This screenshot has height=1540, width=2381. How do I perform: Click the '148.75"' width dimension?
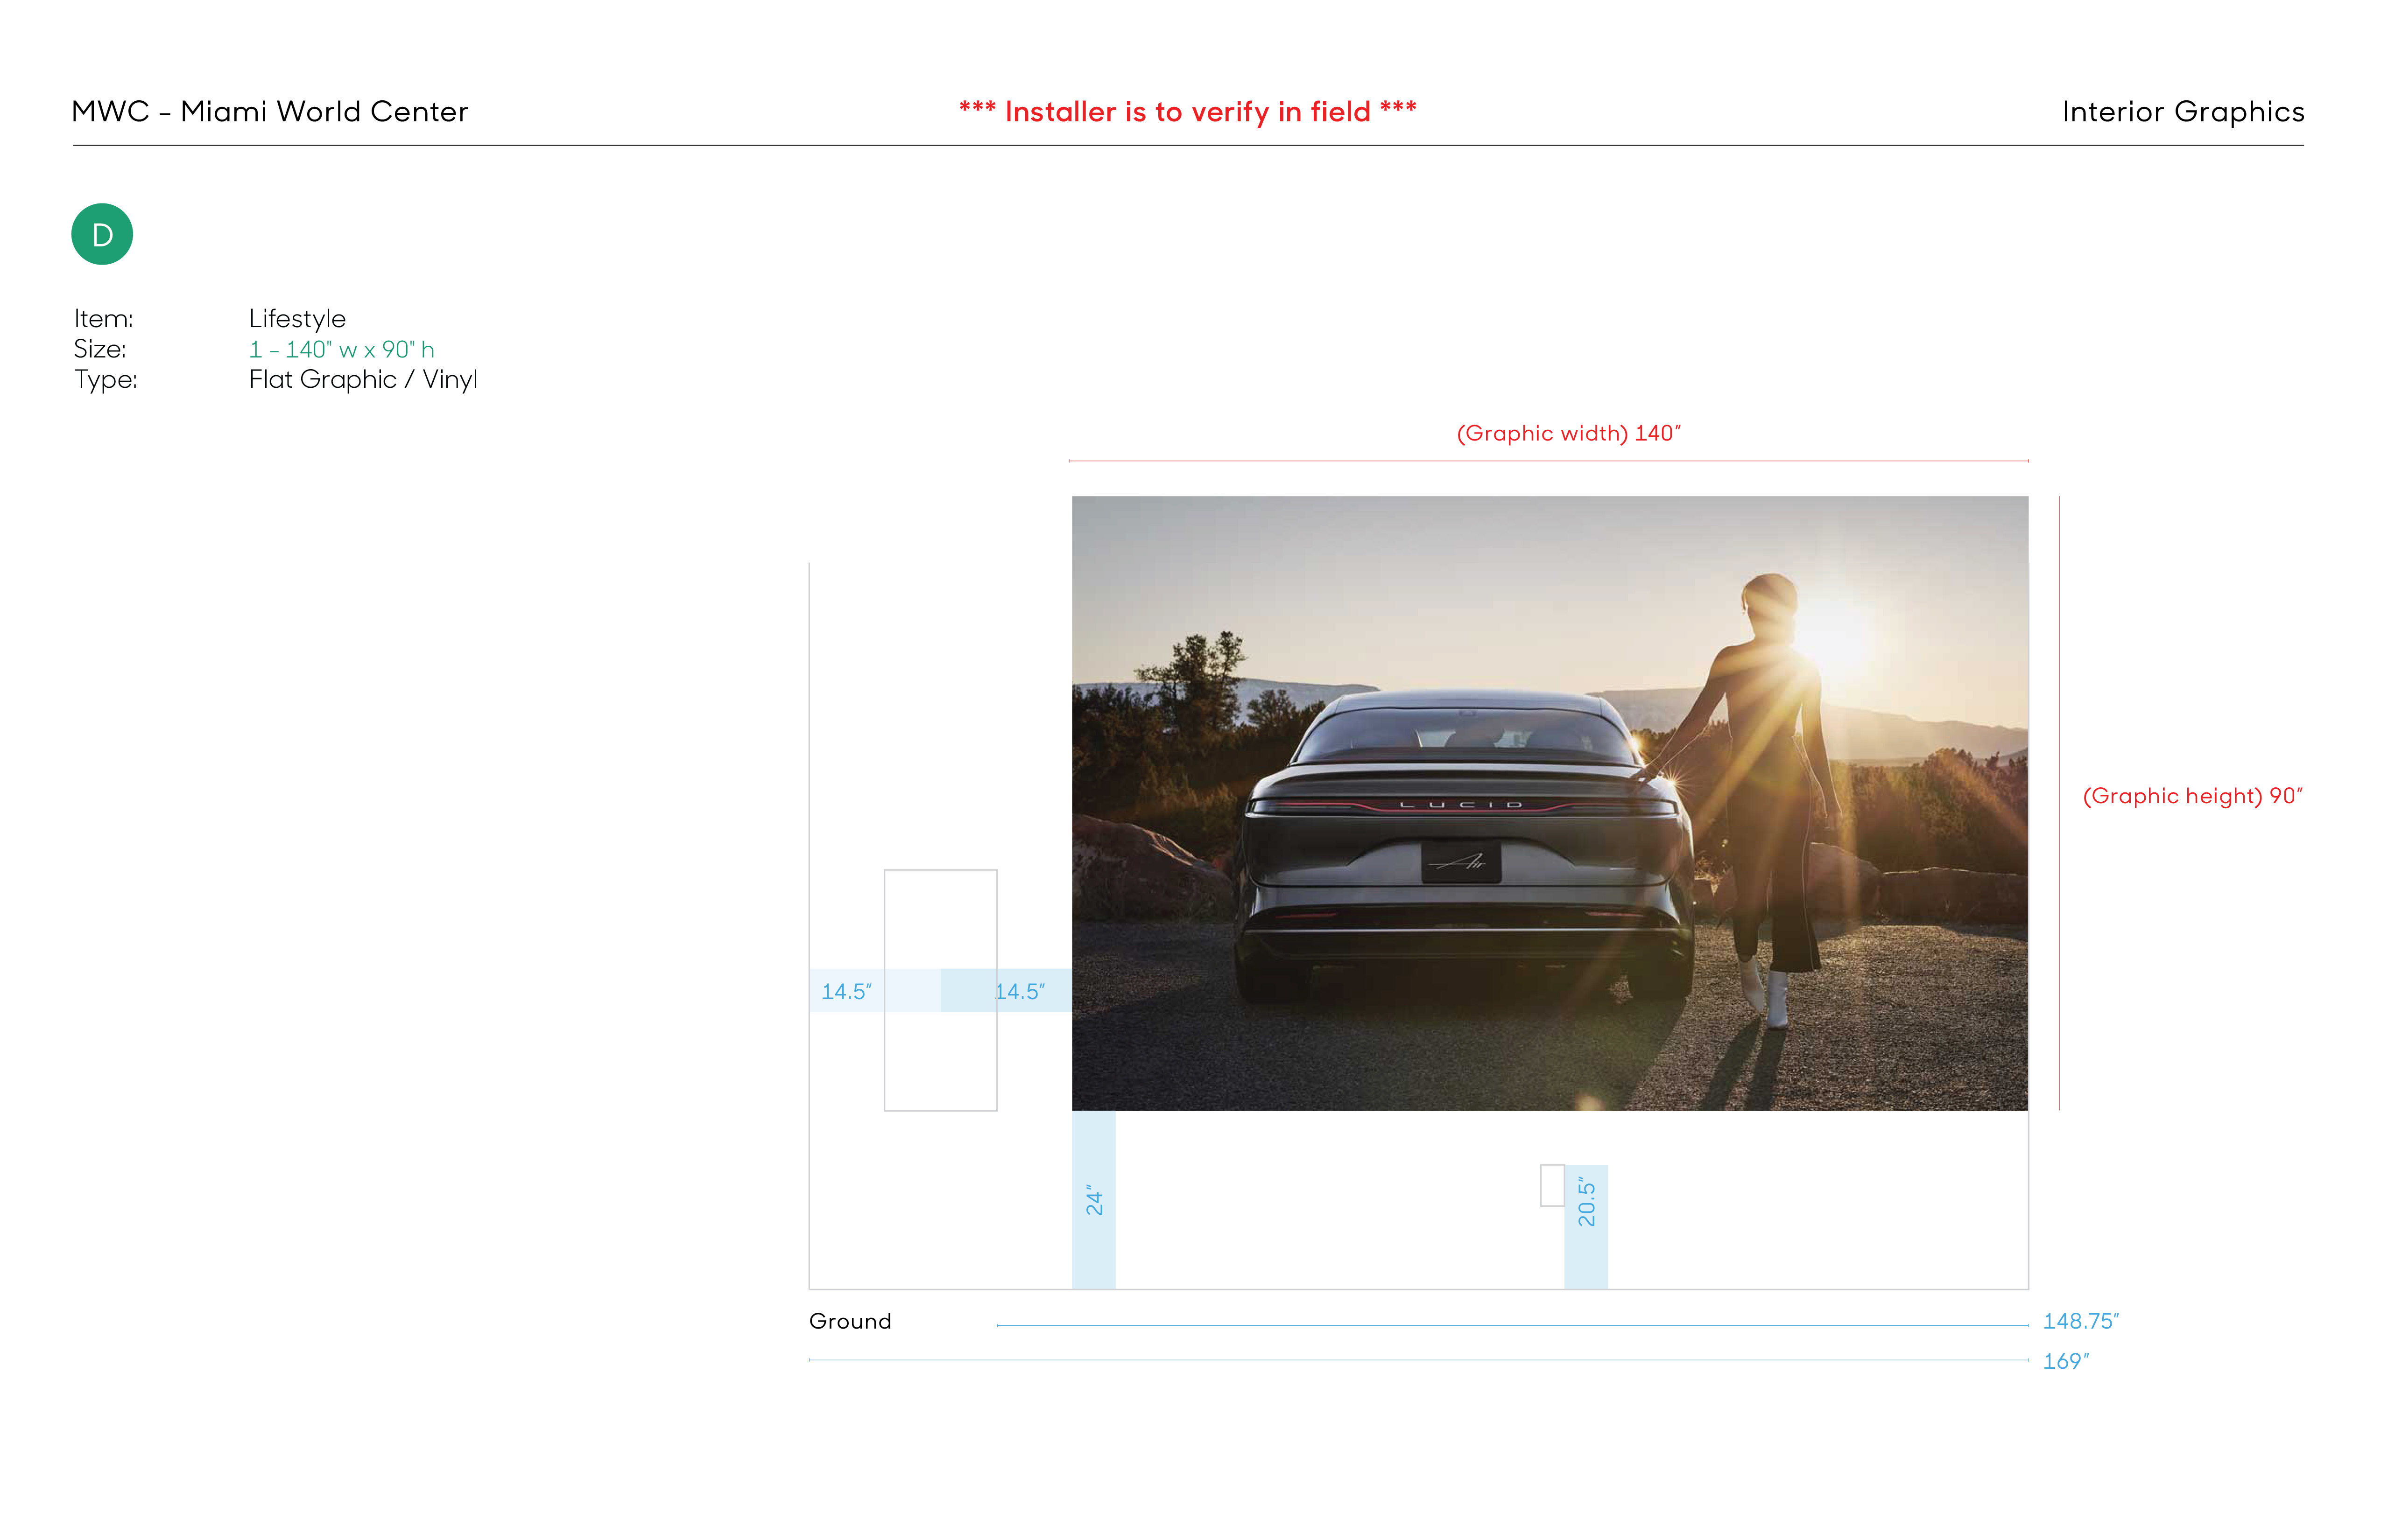[2081, 1321]
